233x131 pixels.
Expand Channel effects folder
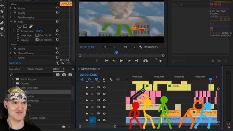[x=13, y=83]
